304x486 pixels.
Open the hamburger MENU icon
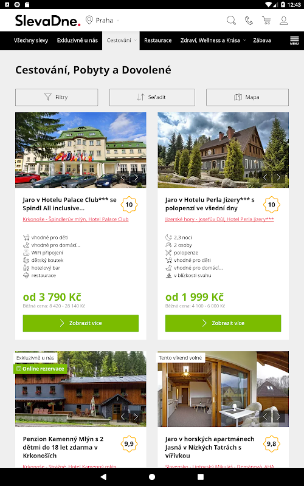pos(294,40)
